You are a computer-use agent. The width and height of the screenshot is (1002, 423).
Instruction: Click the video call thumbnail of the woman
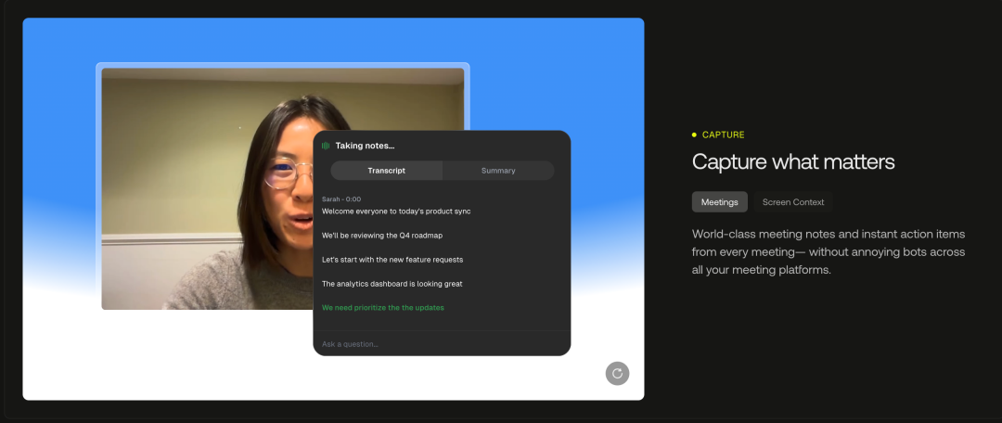click(x=204, y=186)
